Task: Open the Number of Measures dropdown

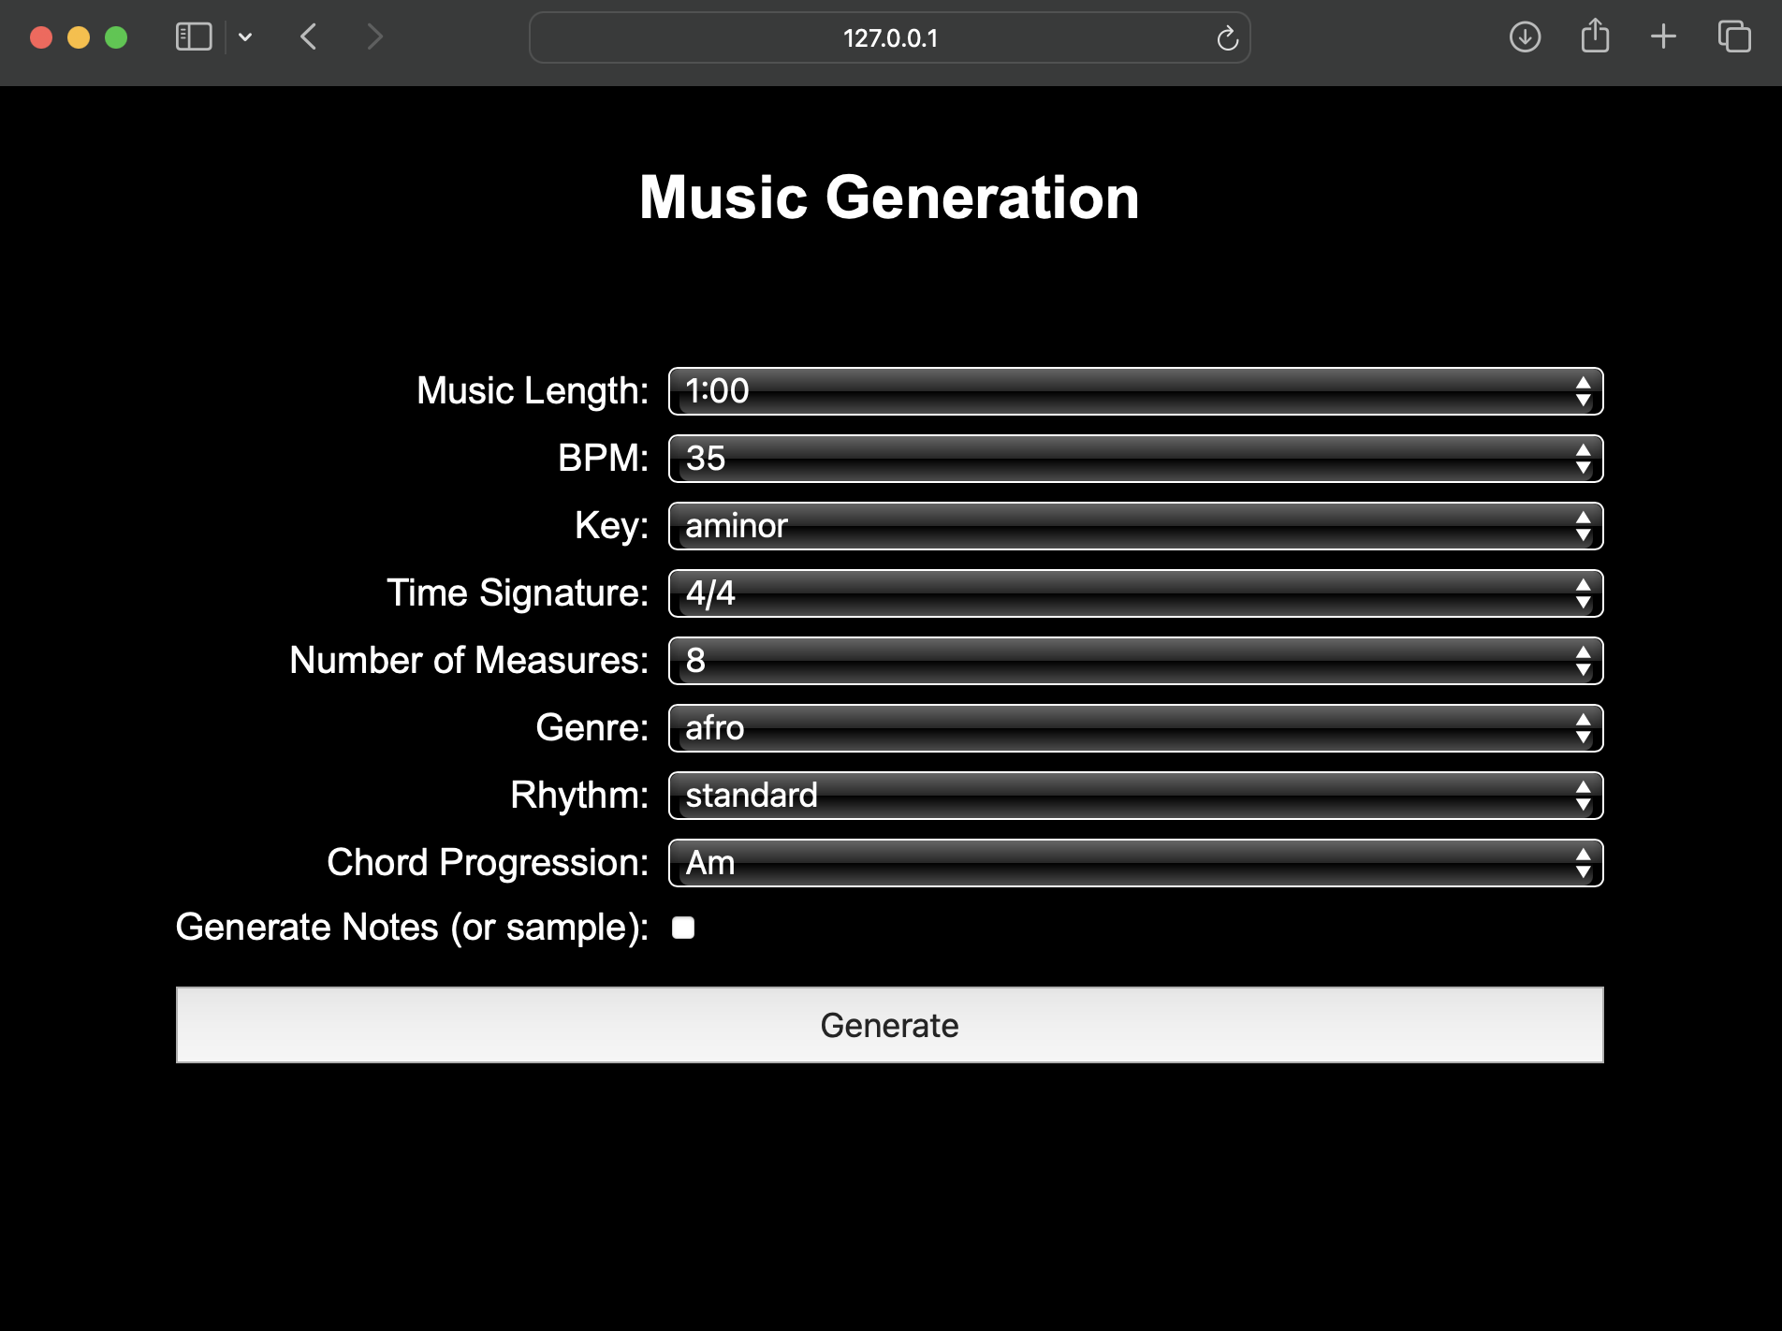Action: [x=1135, y=661]
